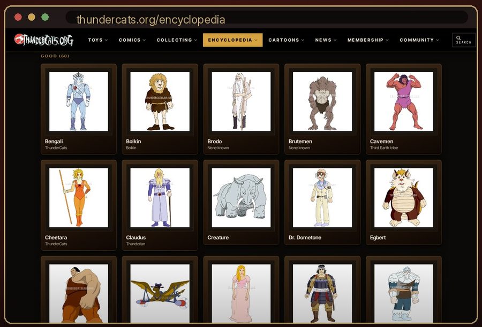
Task: Open the Claudus character image
Action: point(160,198)
